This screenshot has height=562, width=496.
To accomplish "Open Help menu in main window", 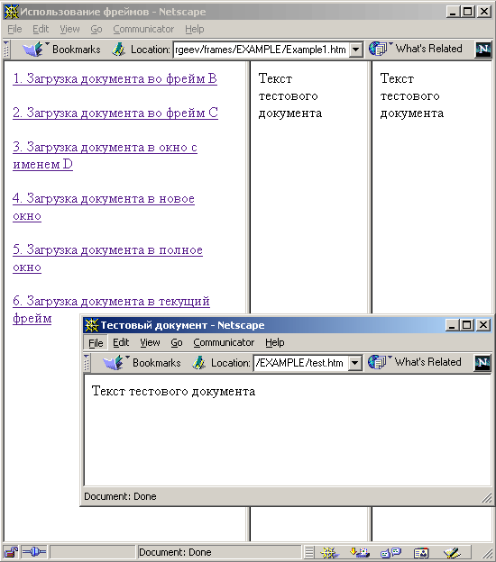I will tap(195, 29).
